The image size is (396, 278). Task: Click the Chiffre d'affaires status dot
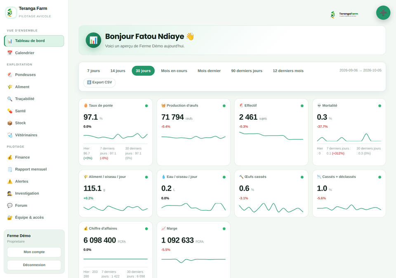click(x=146, y=229)
